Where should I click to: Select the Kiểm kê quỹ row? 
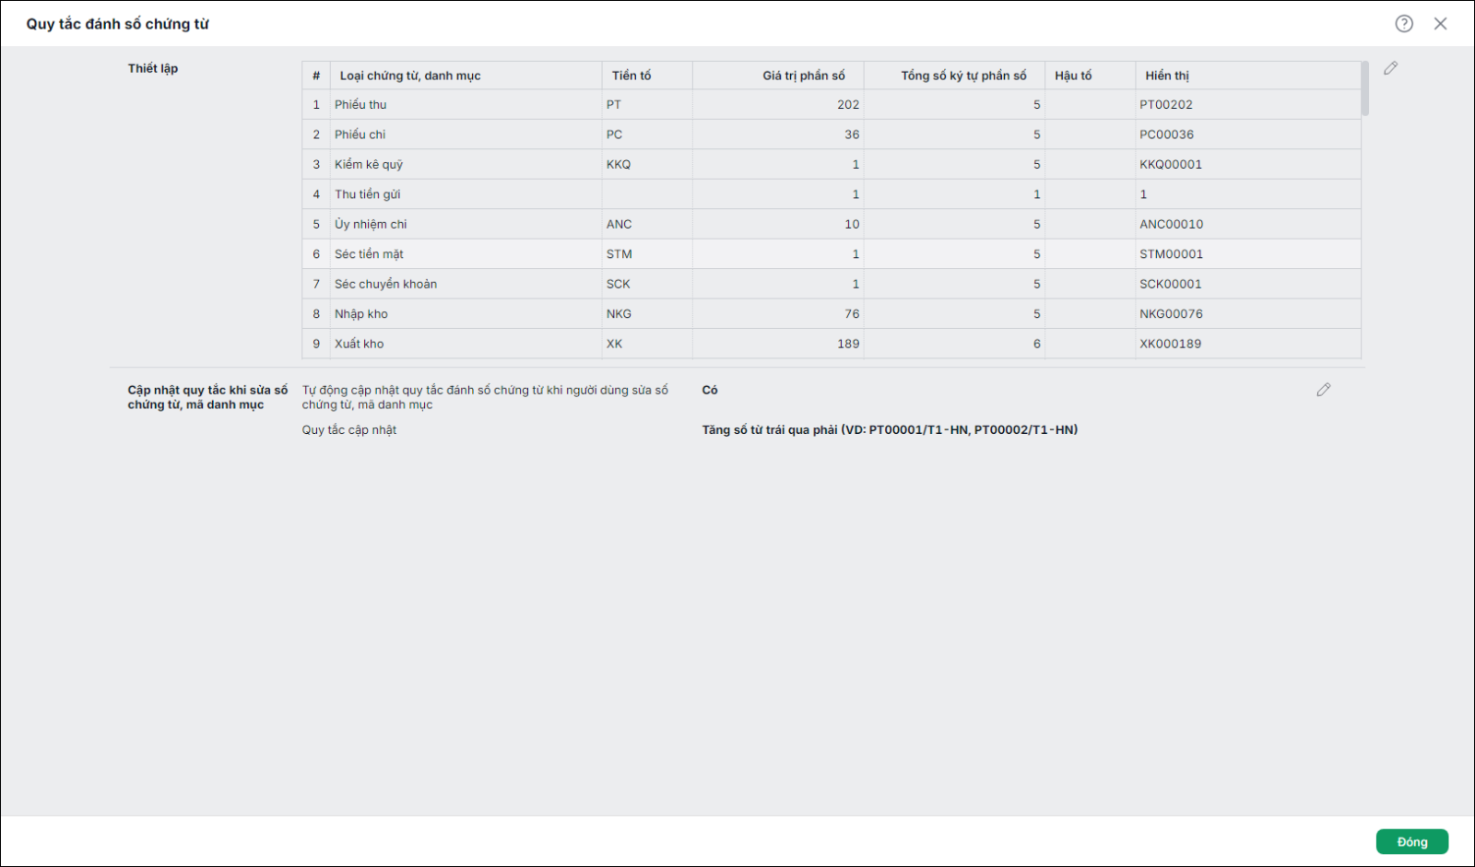click(x=832, y=164)
